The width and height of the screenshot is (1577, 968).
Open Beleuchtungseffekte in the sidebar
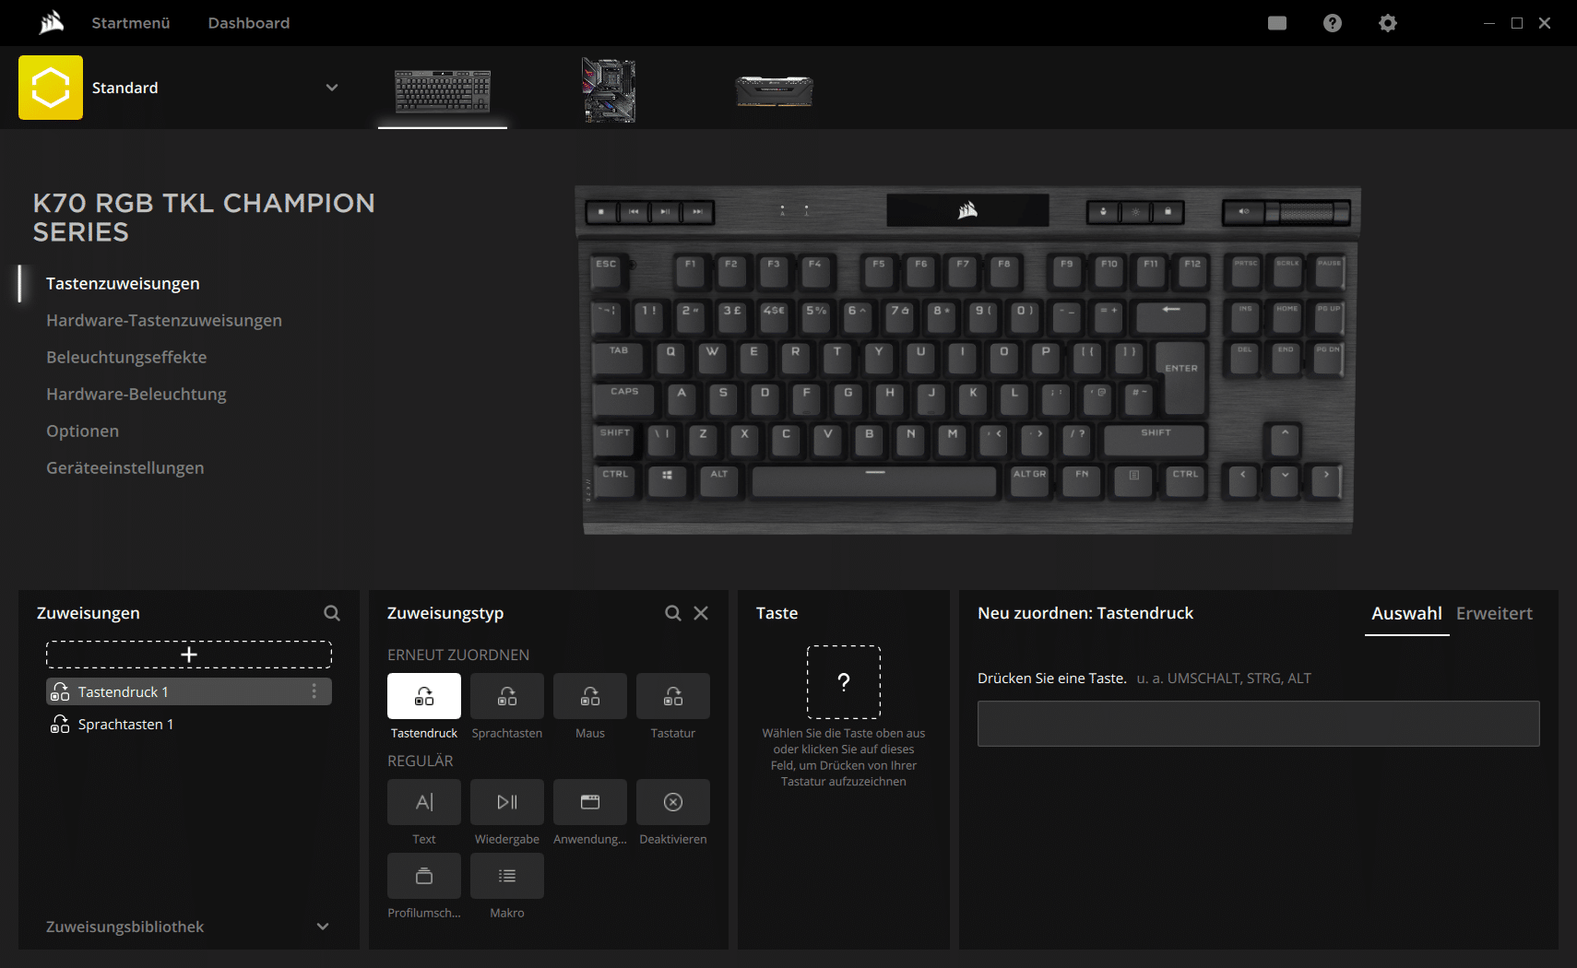126,357
